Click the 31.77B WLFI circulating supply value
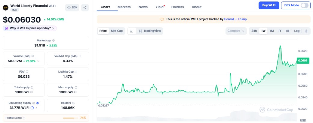 19,108
